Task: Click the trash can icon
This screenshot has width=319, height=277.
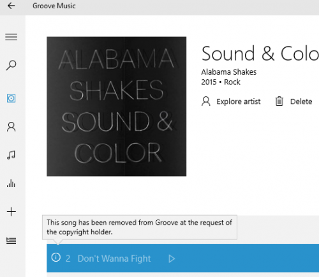Action: pyautogui.click(x=279, y=101)
